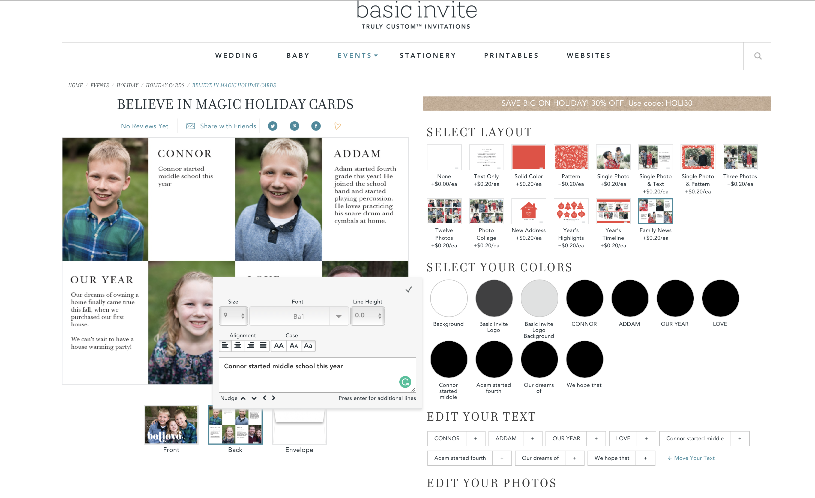This screenshot has width=815, height=498.
Task: Open the Wedding menu
Action: [236, 56]
